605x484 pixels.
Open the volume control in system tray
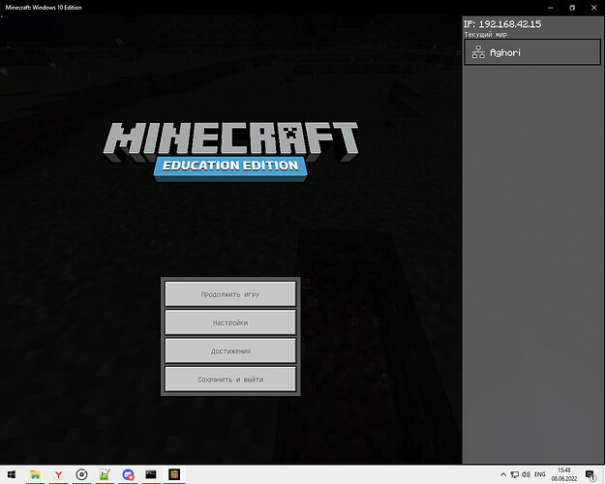point(528,474)
